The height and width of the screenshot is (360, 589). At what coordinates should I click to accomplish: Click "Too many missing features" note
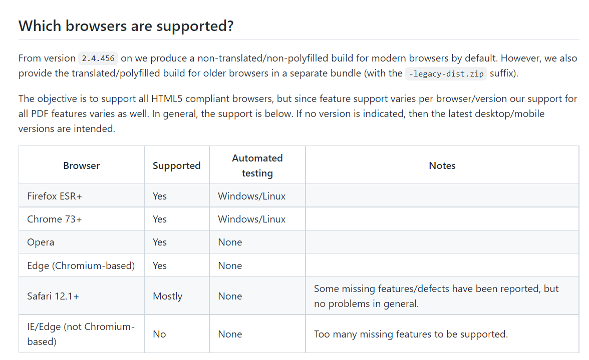411,334
